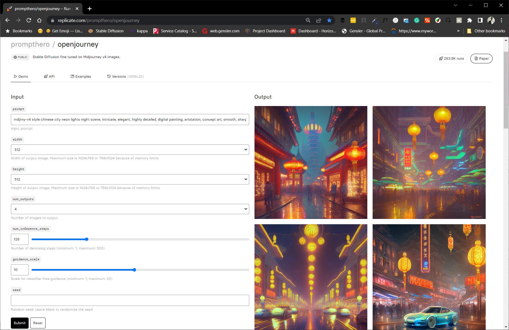Open the height dropdown
Image resolution: width=509 pixels, height=330 pixels.
coord(130,179)
